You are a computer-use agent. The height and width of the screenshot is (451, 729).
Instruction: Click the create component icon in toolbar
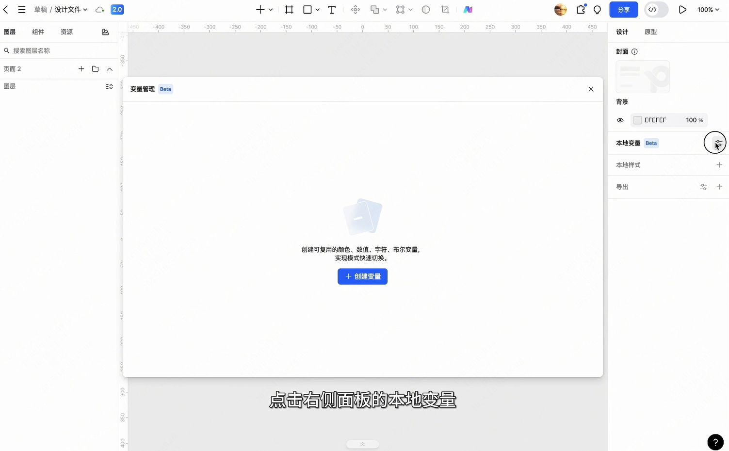click(356, 10)
